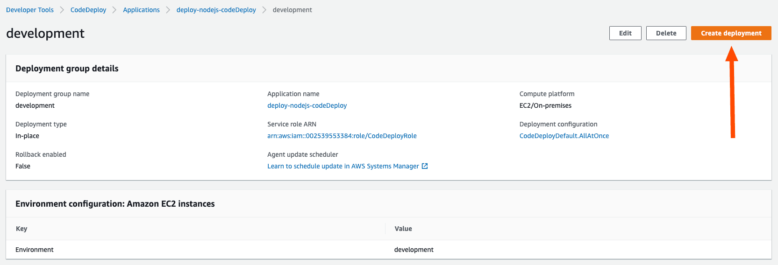
Task: Go to CodeDeploy in the breadcrumb
Action: pos(88,10)
